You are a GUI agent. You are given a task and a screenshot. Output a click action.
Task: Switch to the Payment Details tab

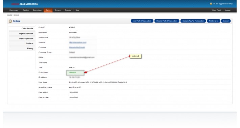(x=22, y=33)
